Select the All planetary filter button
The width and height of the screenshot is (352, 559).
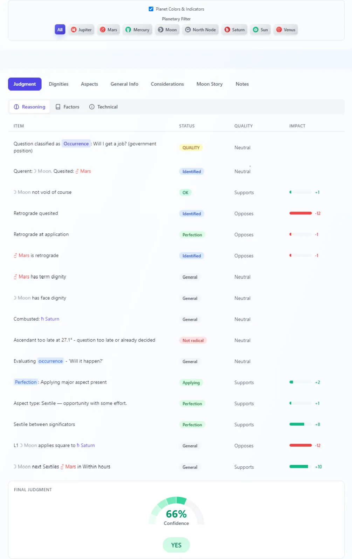(60, 30)
